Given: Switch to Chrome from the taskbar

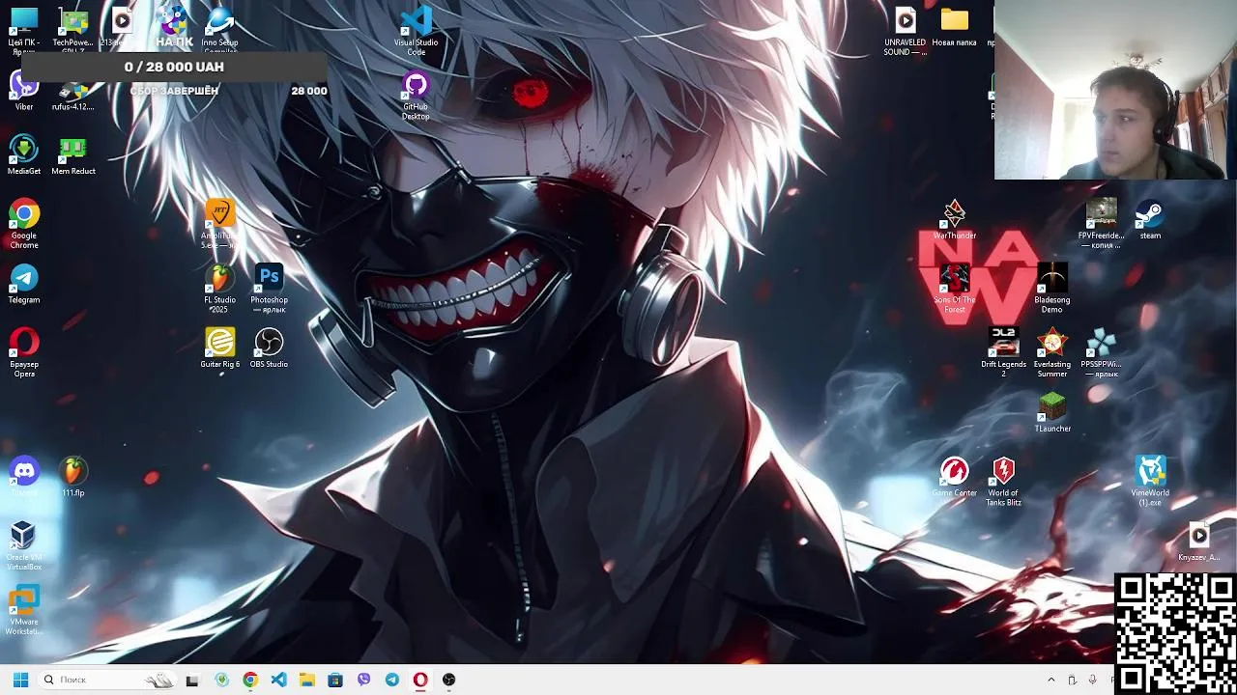Looking at the screenshot, I should 250,680.
